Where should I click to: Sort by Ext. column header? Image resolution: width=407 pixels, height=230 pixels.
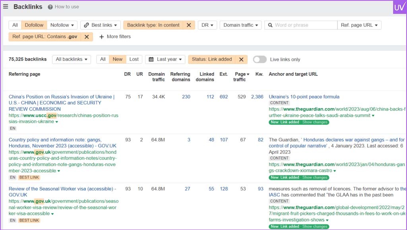point(223,74)
